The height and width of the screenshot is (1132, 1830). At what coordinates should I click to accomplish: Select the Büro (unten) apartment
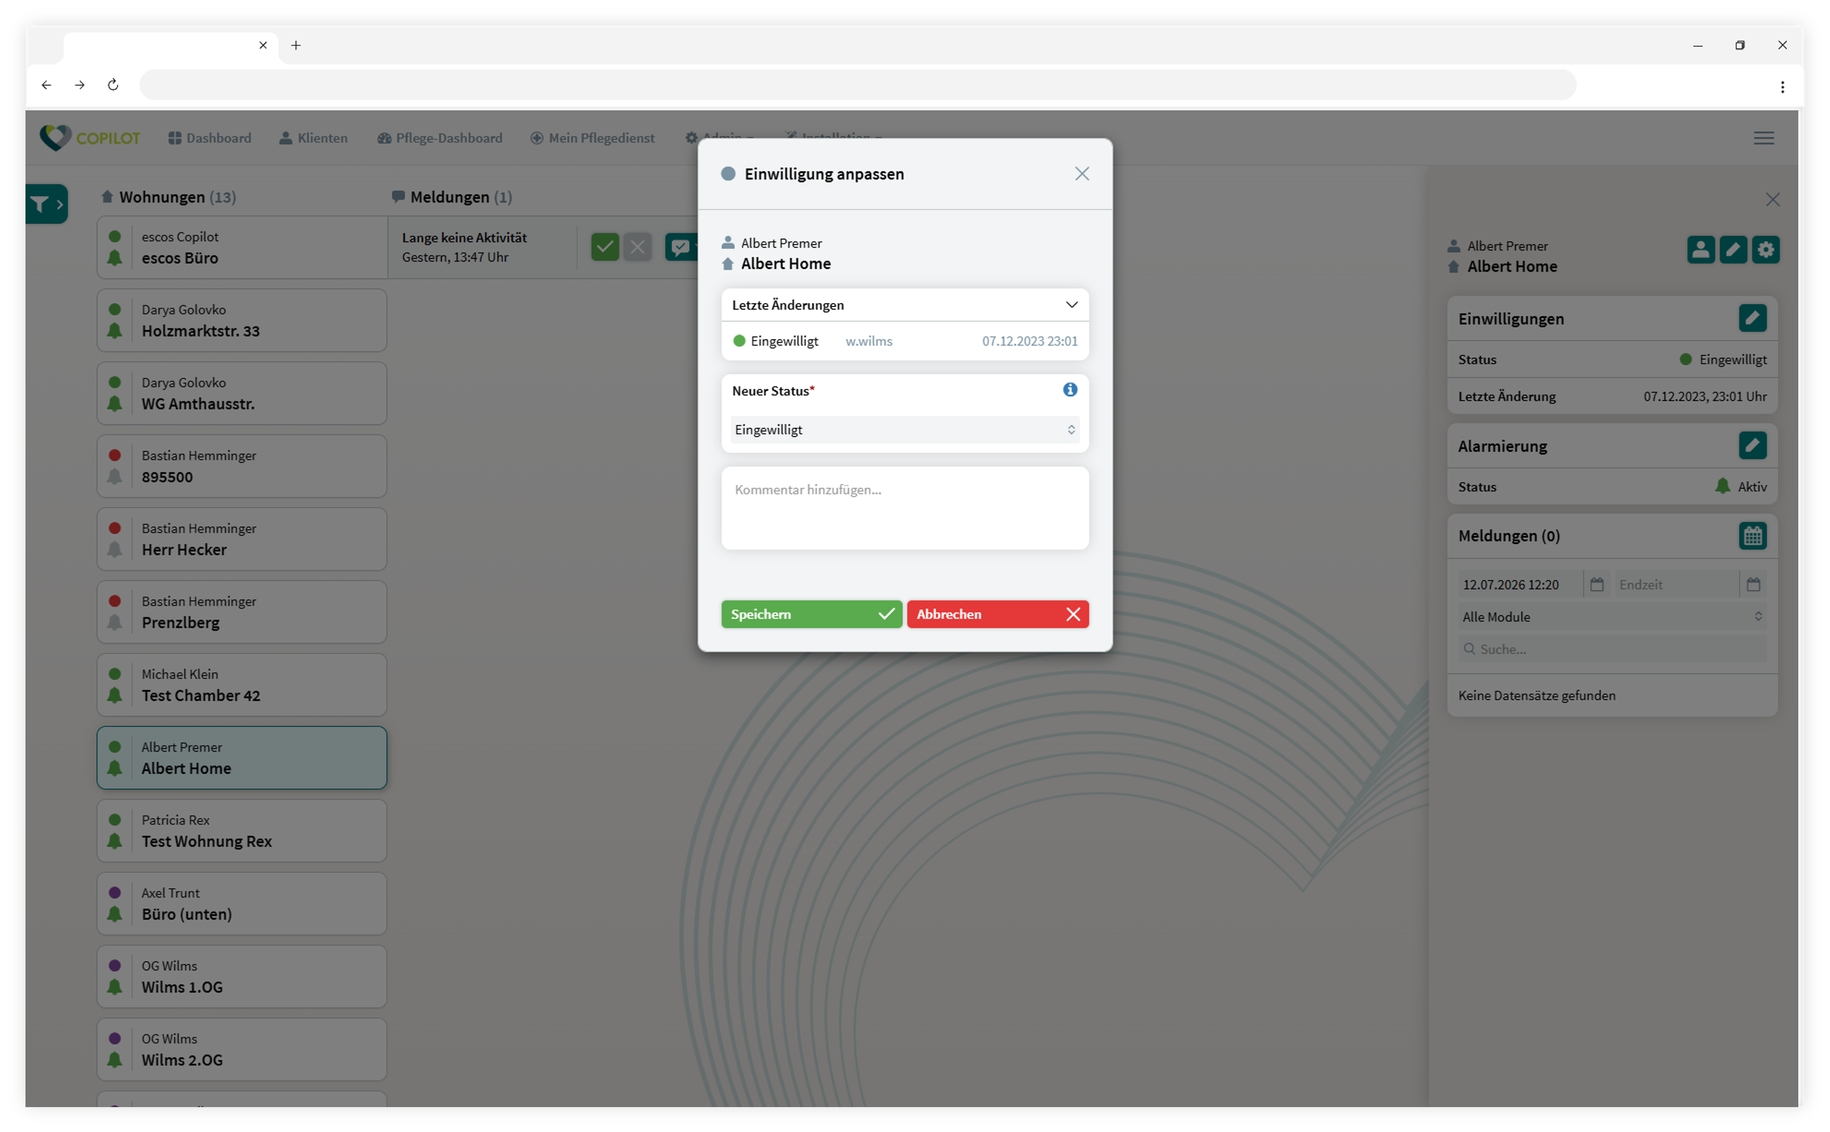coord(242,903)
